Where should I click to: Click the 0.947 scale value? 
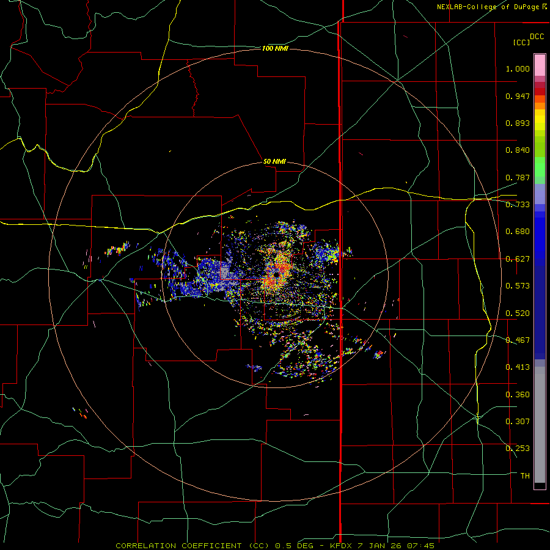click(518, 96)
